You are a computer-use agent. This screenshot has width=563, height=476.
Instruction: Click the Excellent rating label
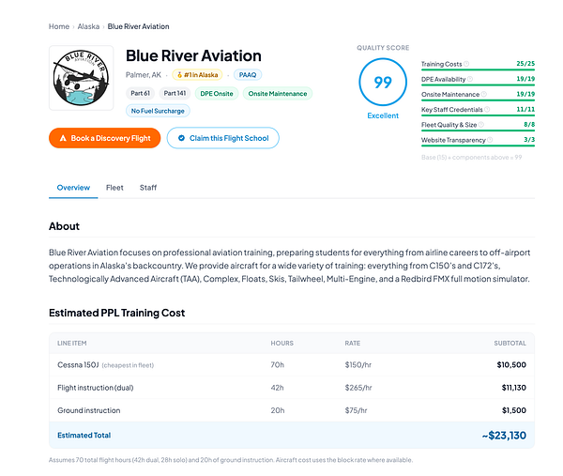point(383,115)
